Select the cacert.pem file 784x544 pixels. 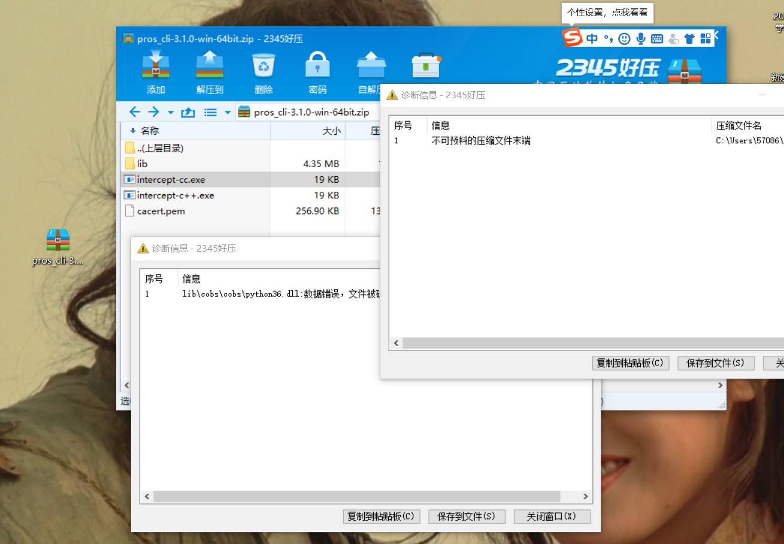[x=250, y=211]
